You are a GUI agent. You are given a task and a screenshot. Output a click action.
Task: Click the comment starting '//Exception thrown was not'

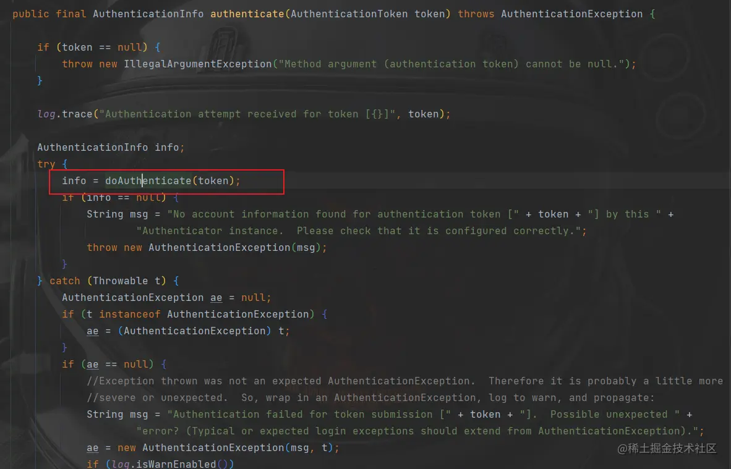[404, 381]
